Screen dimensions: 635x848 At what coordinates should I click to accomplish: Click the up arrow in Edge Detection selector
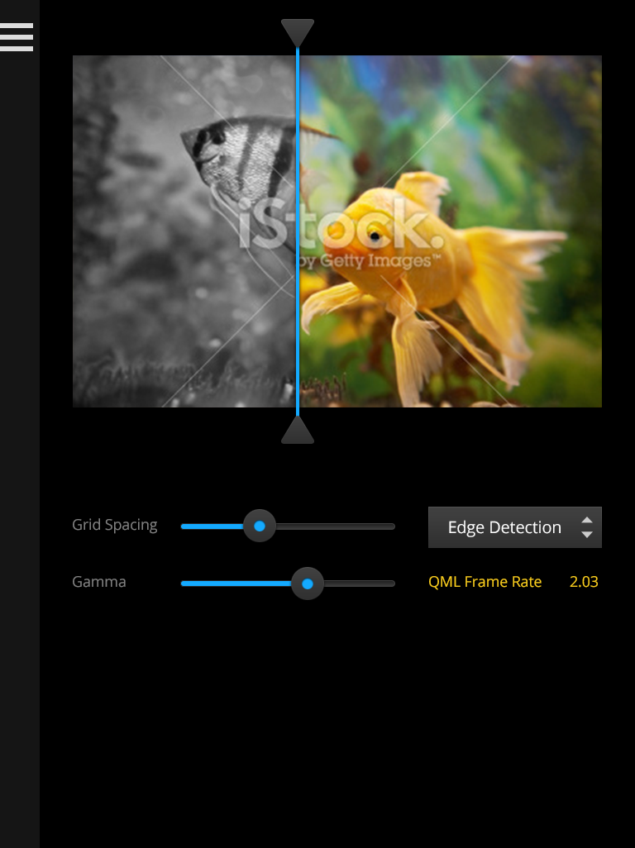tap(587, 520)
